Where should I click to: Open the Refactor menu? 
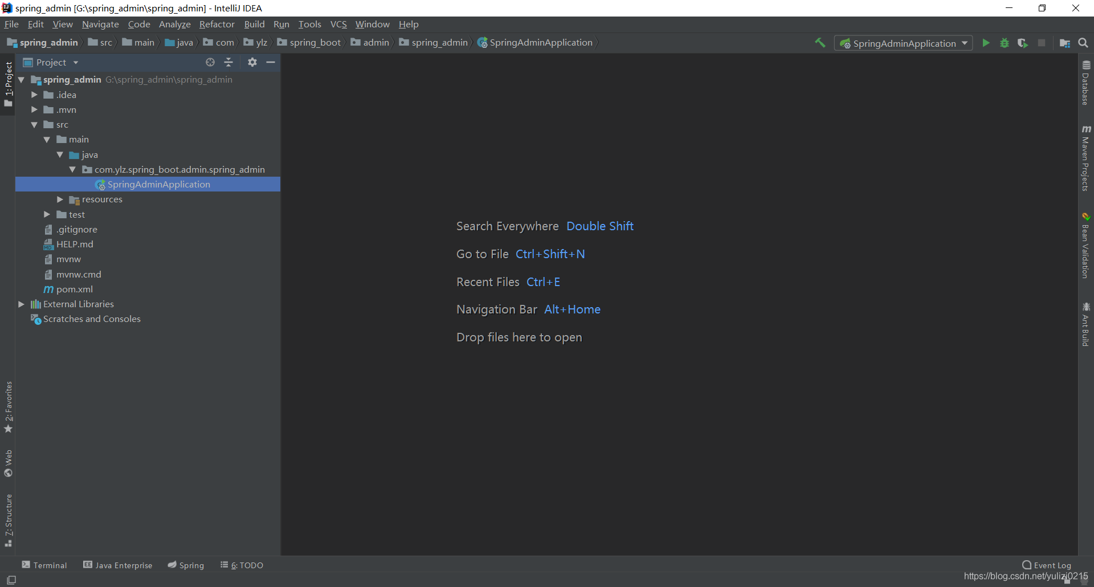(x=217, y=25)
